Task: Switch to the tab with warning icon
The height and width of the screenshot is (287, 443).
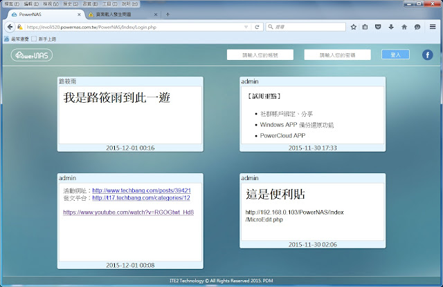Action: click(123, 14)
